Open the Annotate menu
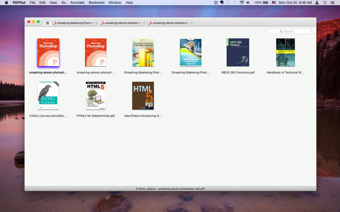Screen dimensions: 340x212 [78, 3]
